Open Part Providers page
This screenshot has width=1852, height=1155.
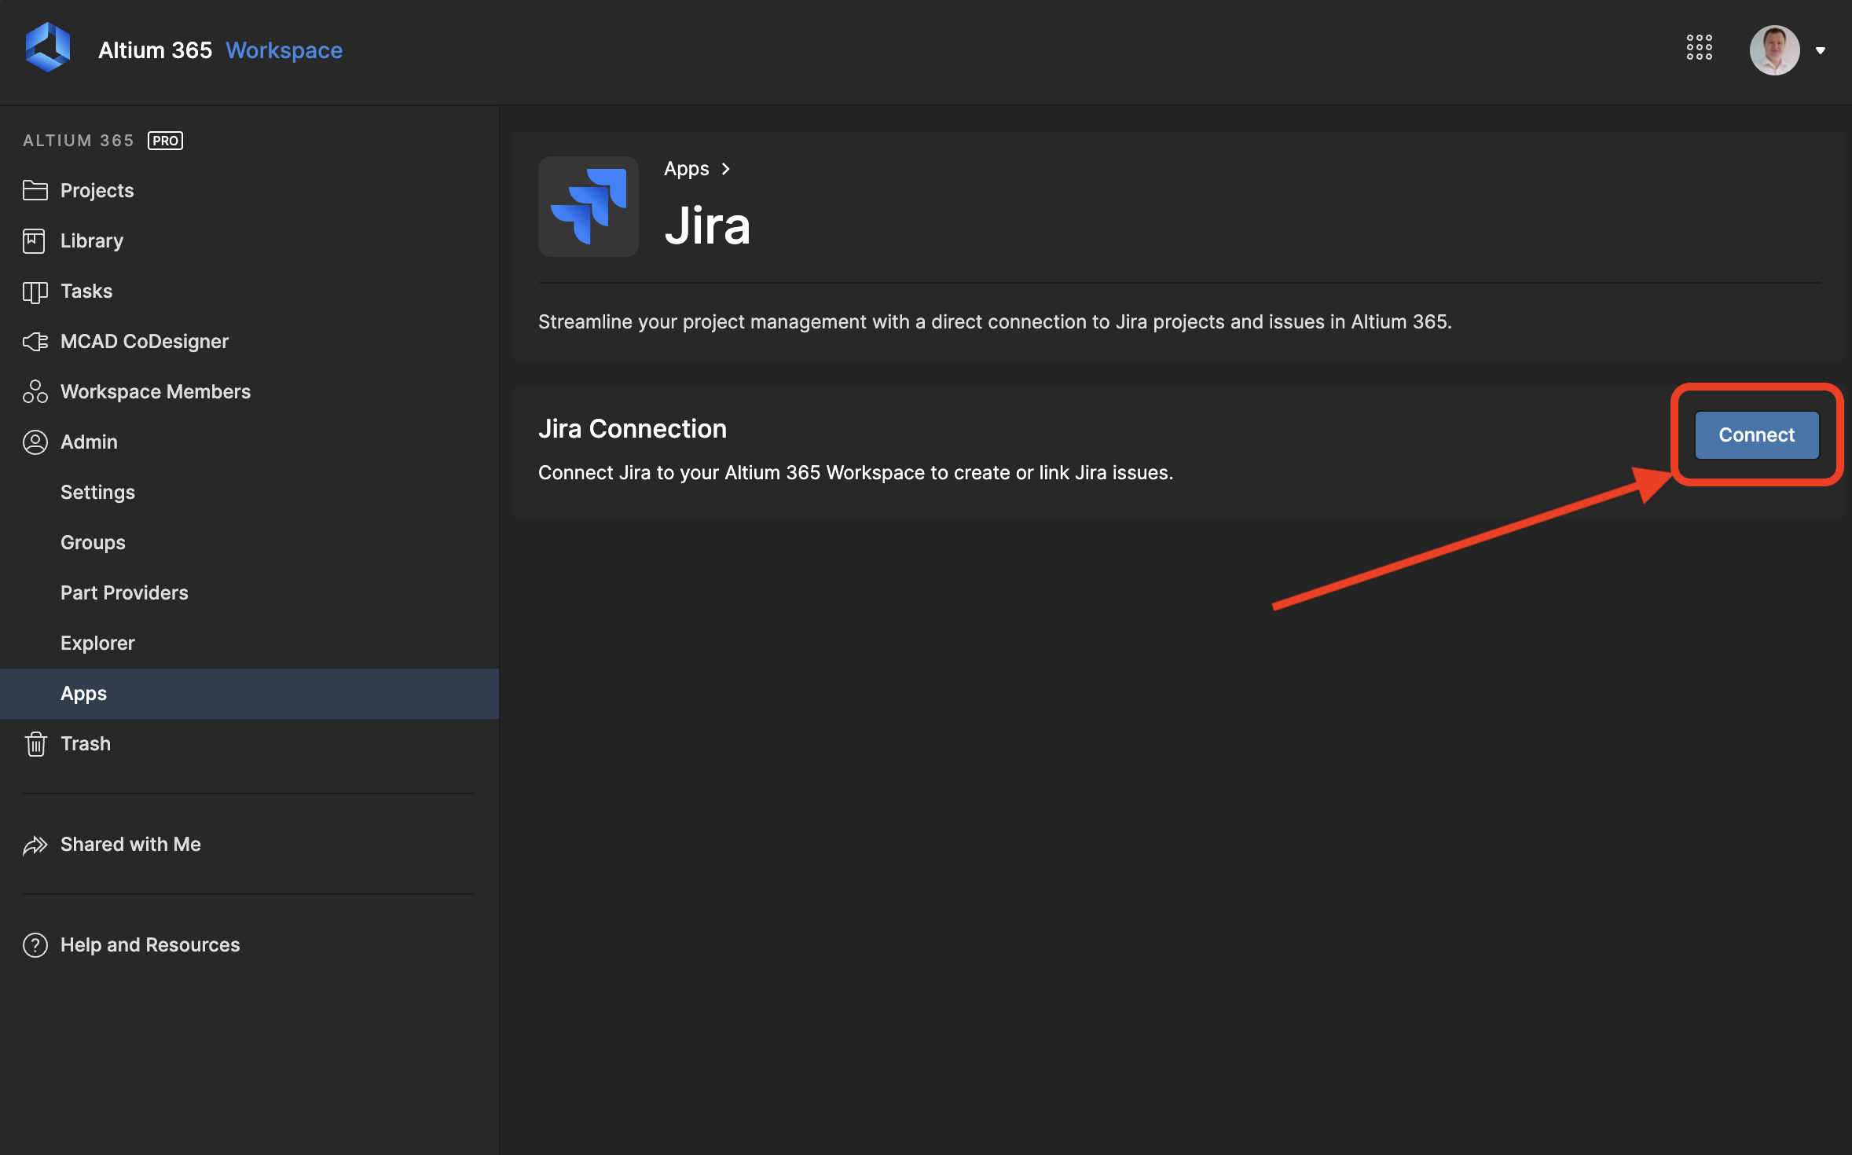[249, 592]
